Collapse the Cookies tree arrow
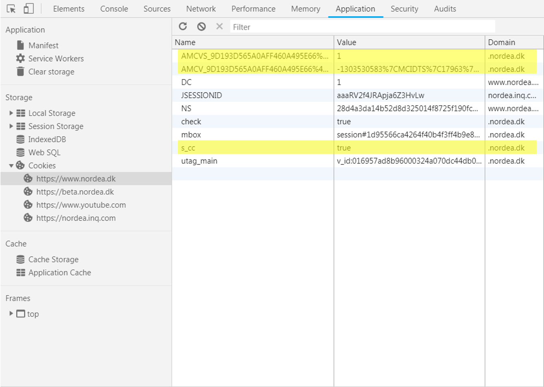This screenshot has height=387, width=544. click(x=11, y=166)
